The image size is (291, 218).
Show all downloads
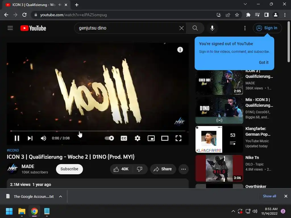pos(269,196)
